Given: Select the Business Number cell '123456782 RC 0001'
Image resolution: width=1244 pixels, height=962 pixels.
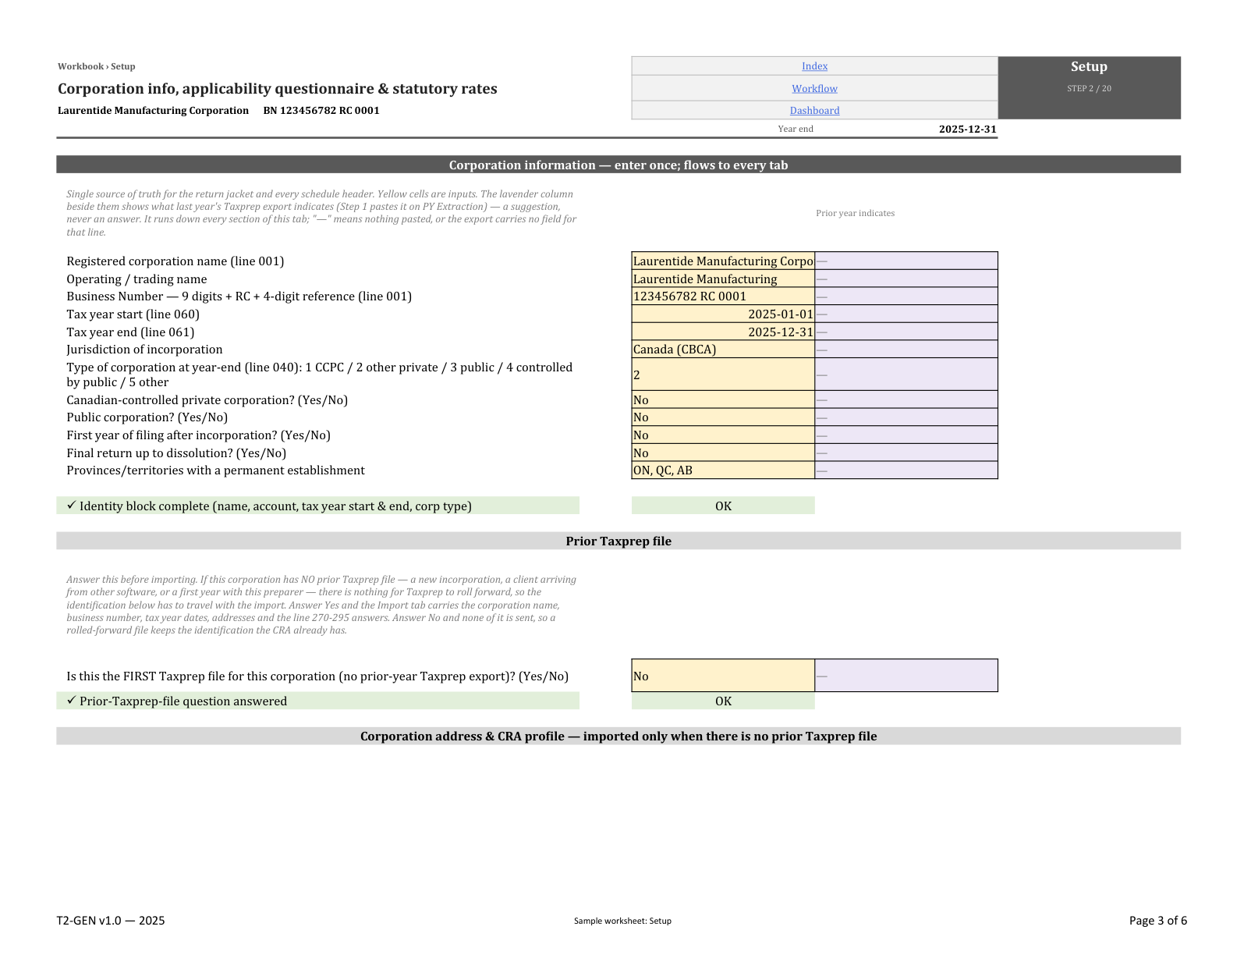Looking at the screenshot, I should pos(723,296).
